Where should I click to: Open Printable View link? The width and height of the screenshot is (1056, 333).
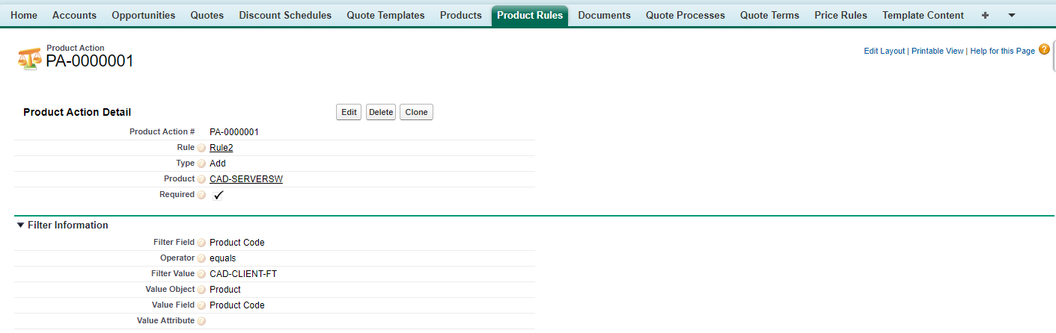point(937,51)
